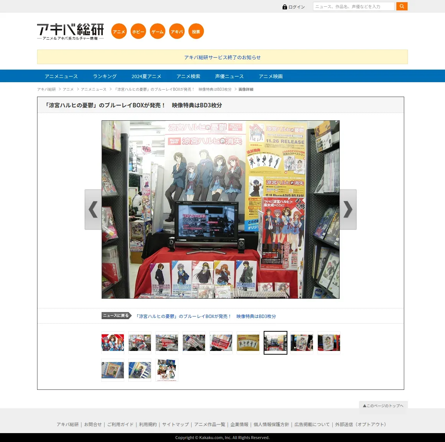This screenshot has width=445, height=442.
Task: Select the round ゲーム category icon
Action: [x=158, y=31]
